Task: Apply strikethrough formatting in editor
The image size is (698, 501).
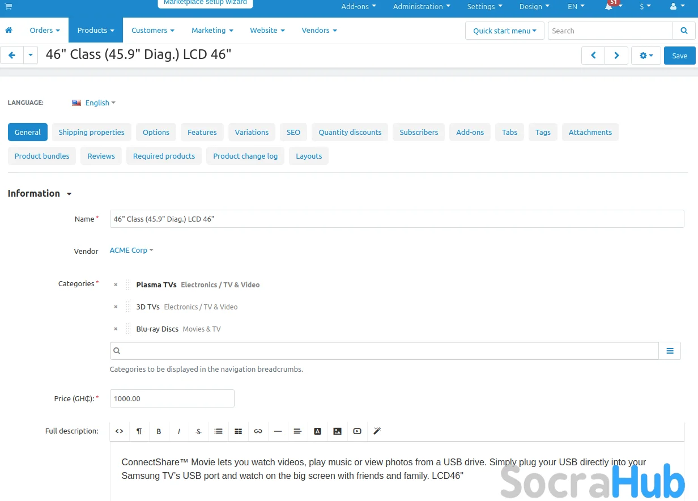Action: tap(198, 431)
